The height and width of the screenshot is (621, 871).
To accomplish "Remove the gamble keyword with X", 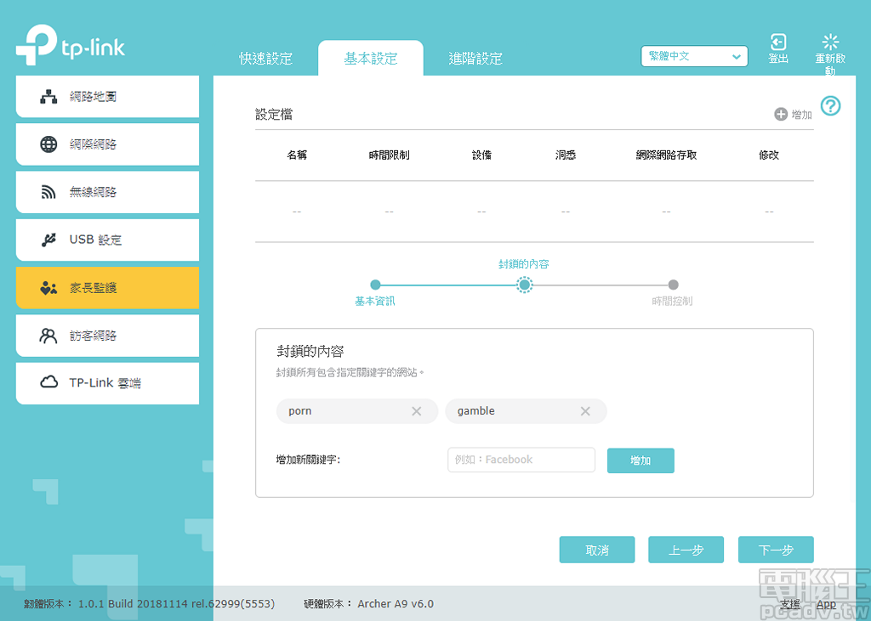I will tap(585, 411).
